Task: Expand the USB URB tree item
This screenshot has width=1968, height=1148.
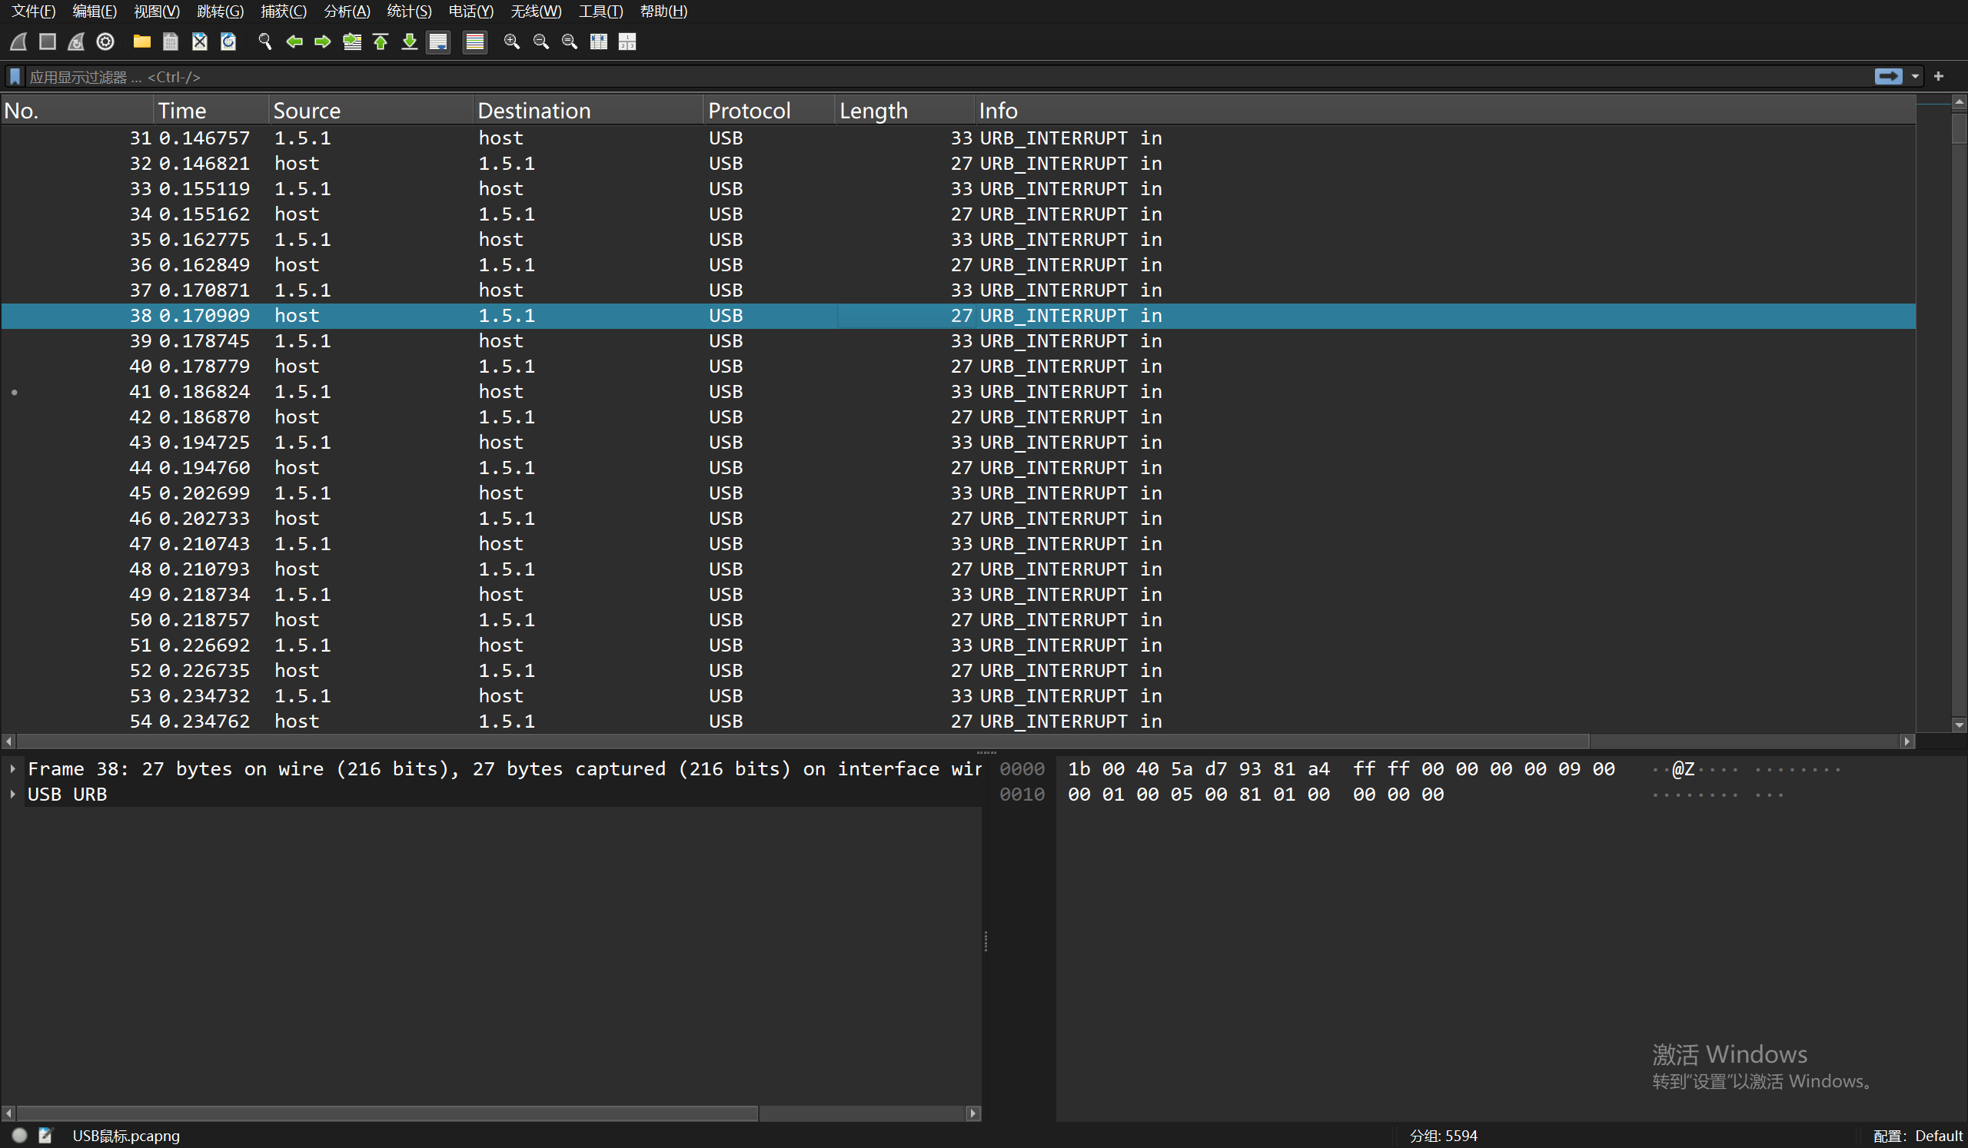Action: 12,794
